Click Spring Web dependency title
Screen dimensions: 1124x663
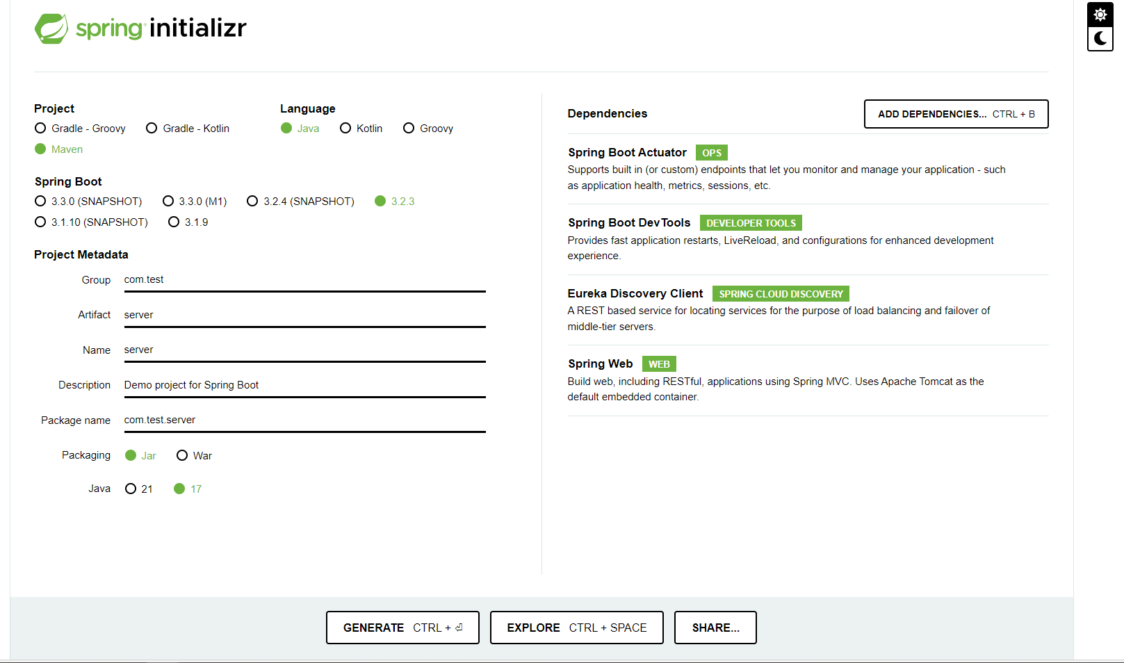click(601, 364)
